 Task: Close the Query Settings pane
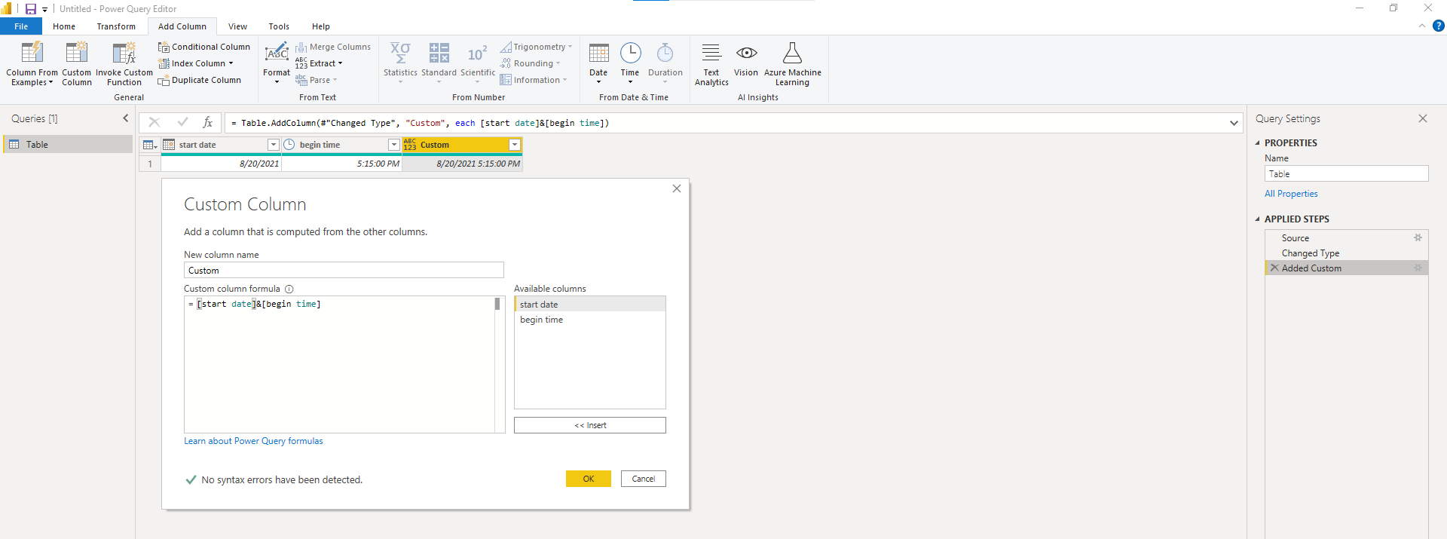(x=1423, y=118)
